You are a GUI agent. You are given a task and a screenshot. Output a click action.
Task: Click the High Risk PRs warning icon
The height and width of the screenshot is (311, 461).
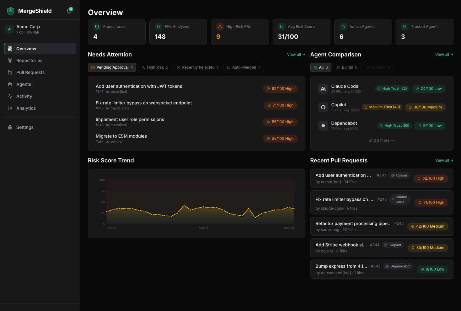[x=220, y=27]
